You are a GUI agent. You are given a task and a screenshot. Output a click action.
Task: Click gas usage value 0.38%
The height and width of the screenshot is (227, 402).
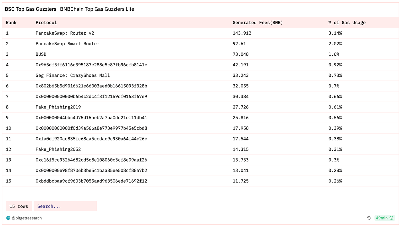335,139
